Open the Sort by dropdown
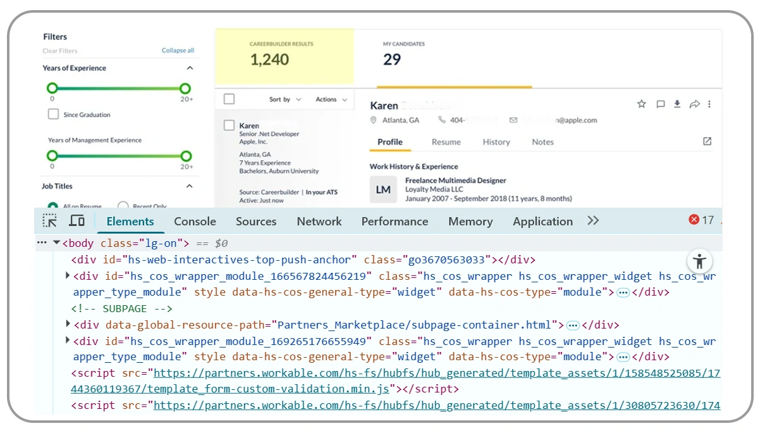760x433 pixels. pyautogui.click(x=285, y=99)
